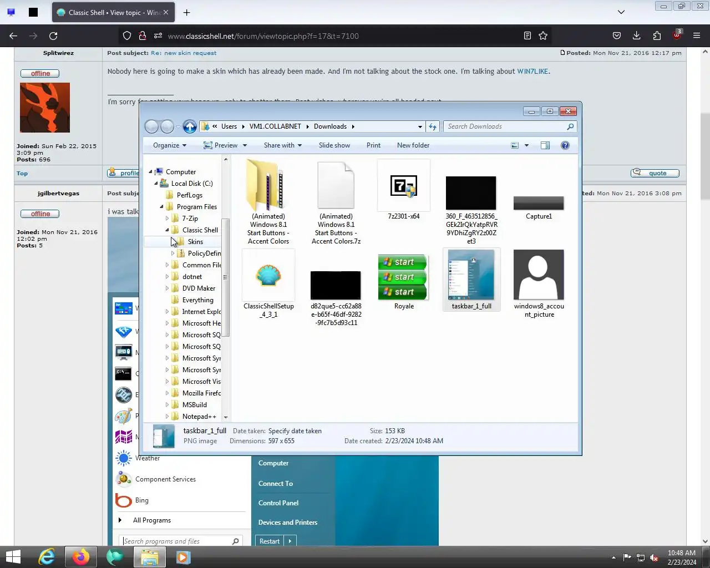Select the 7z2301-x64 installer
The width and height of the screenshot is (710, 568).
[x=403, y=190]
